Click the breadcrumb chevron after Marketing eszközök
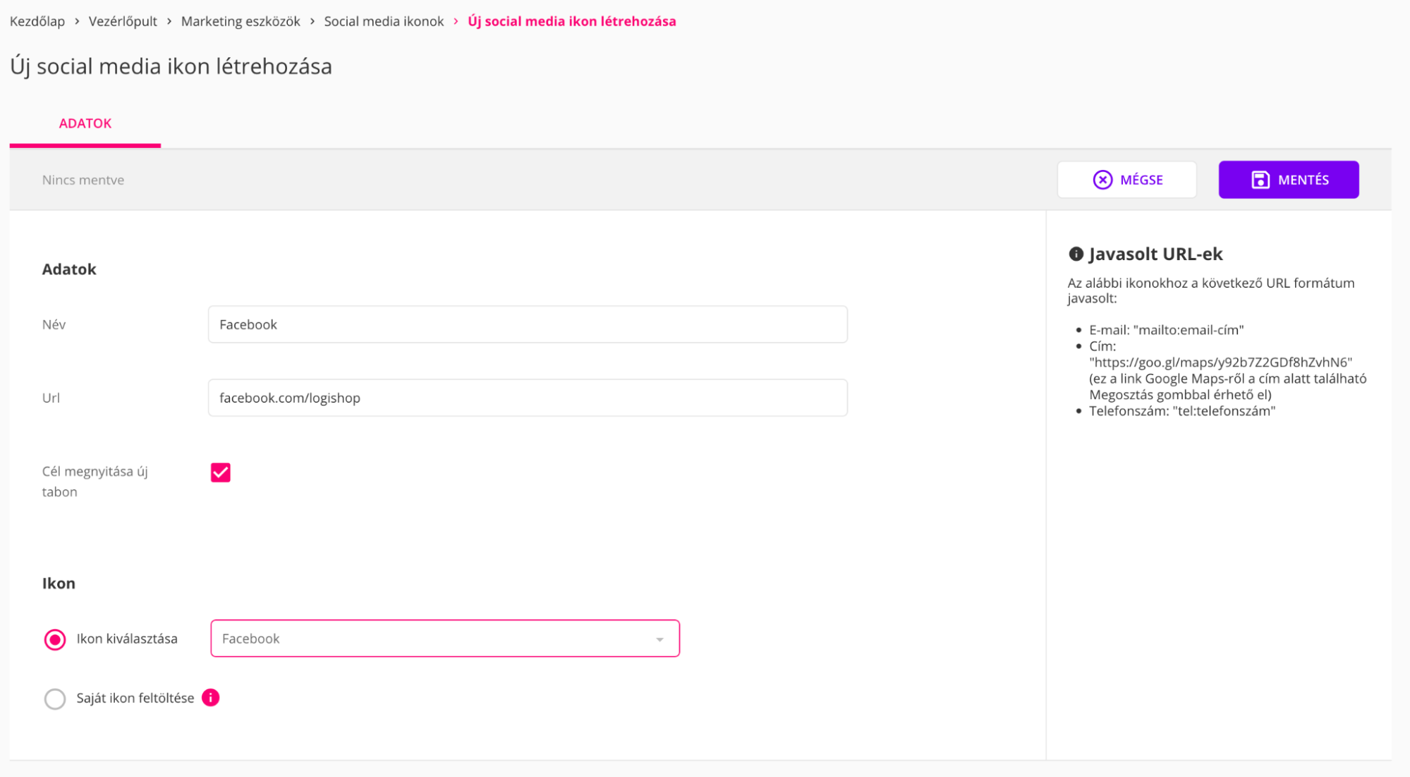The height and width of the screenshot is (777, 1410). [312, 22]
